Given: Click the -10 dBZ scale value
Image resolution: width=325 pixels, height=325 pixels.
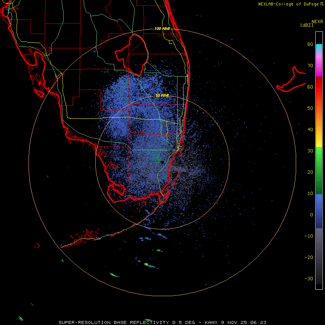Looking at the screenshot, I should tap(309, 236).
